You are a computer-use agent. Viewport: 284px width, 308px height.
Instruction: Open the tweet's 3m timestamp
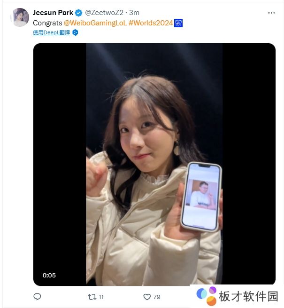coord(134,13)
